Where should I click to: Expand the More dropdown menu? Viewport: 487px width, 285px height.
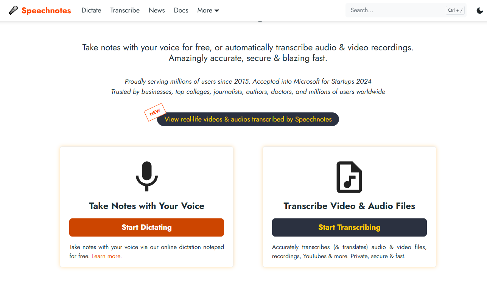[x=208, y=10]
